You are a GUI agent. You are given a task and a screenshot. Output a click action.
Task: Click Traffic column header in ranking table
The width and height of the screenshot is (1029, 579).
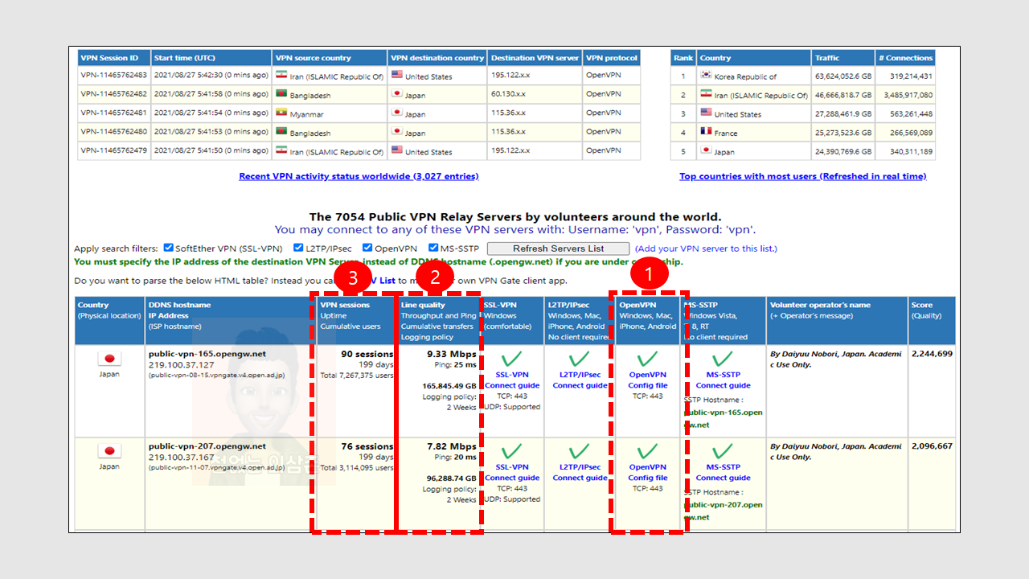click(842, 58)
